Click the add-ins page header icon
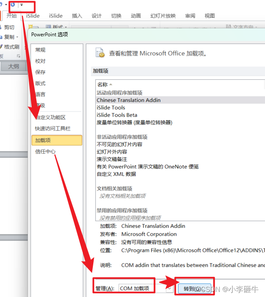The width and height of the screenshot is (265, 297). pos(100,53)
